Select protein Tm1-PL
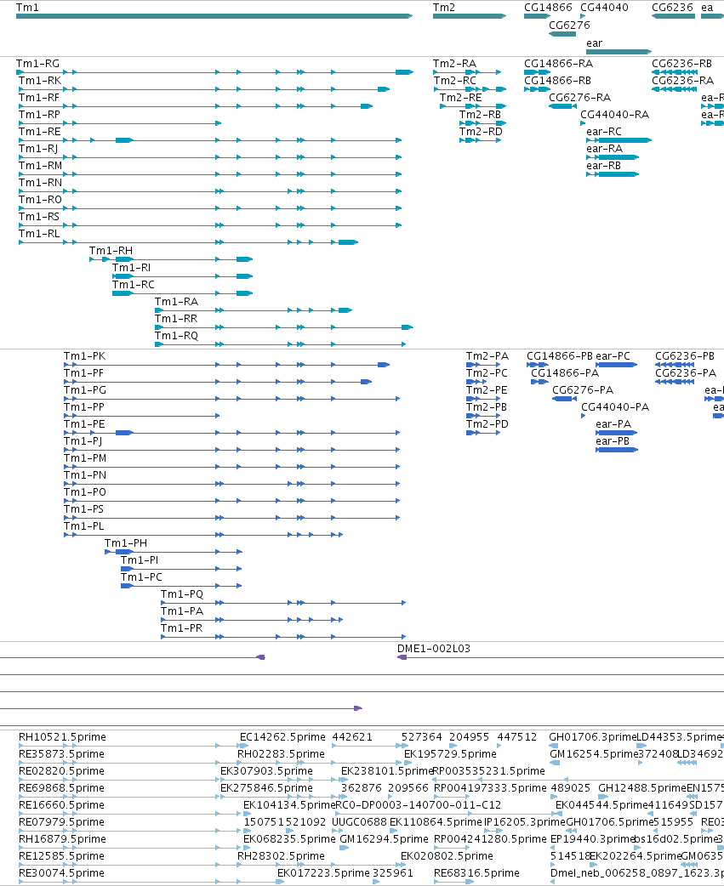Viewport: 724px width, 886px height. [203, 535]
